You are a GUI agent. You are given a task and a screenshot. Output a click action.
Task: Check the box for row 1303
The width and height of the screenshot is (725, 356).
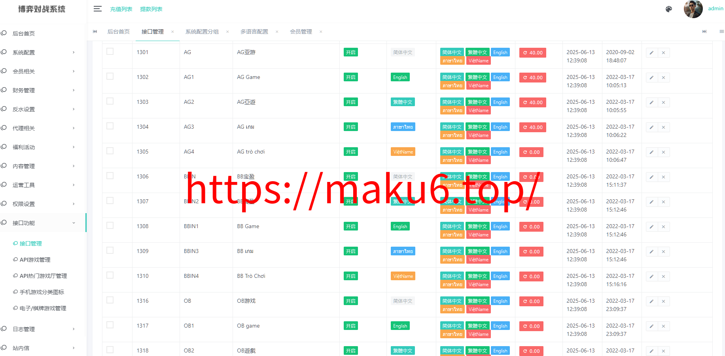point(110,101)
